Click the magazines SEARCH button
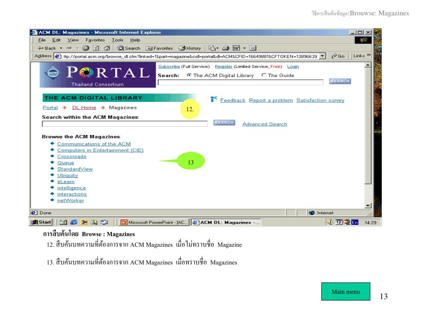424x318 pixels. 224,123
